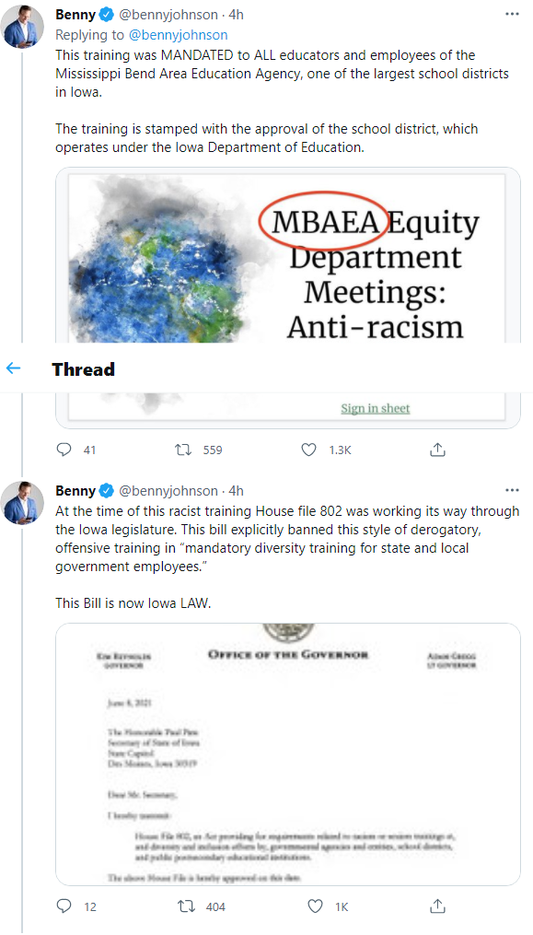Click the Benny display name on first tweet
Image resolution: width=533 pixels, height=935 pixels.
75,15
